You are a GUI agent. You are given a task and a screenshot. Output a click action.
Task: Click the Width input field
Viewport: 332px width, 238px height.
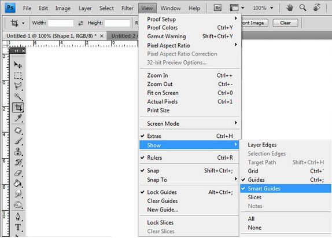click(x=61, y=23)
